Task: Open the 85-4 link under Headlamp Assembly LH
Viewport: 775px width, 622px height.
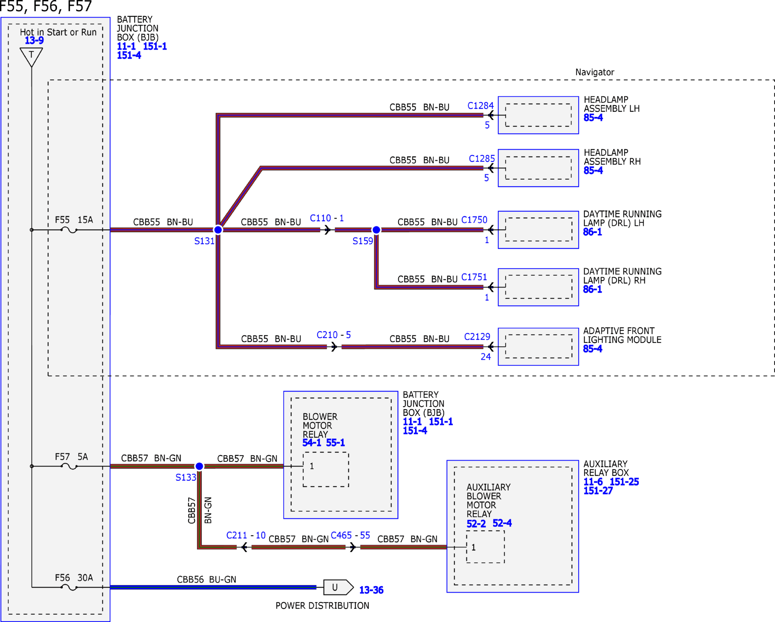Action: 593,118
